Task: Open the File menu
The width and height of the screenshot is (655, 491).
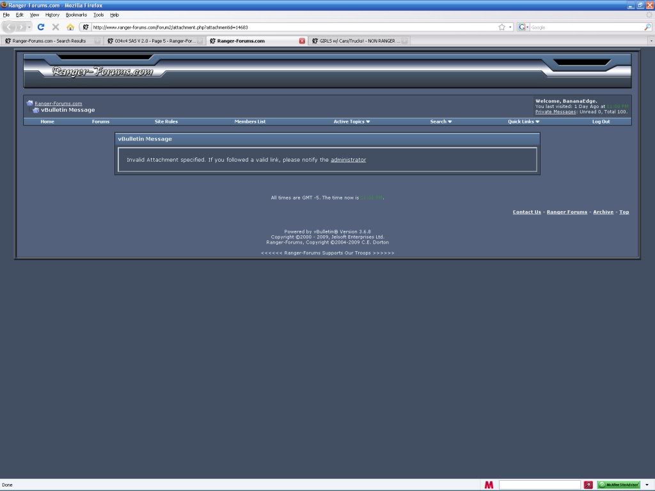Action: point(6,15)
